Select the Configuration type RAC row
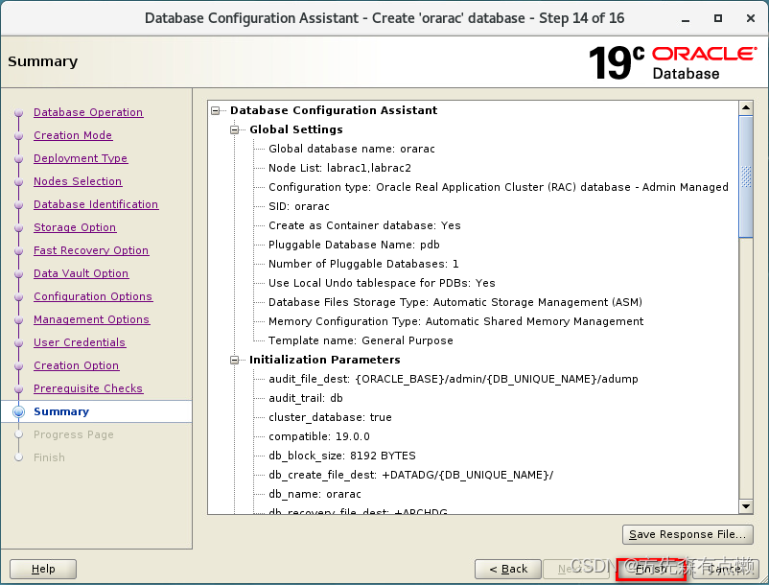The height and width of the screenshot is (585, 769). (499, 187)
